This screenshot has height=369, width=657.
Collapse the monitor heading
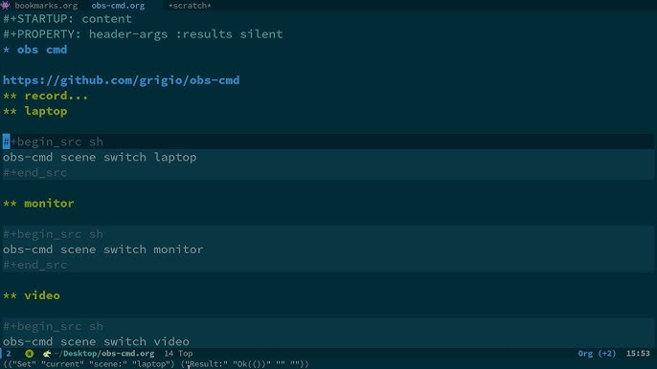tap(49, 204)
